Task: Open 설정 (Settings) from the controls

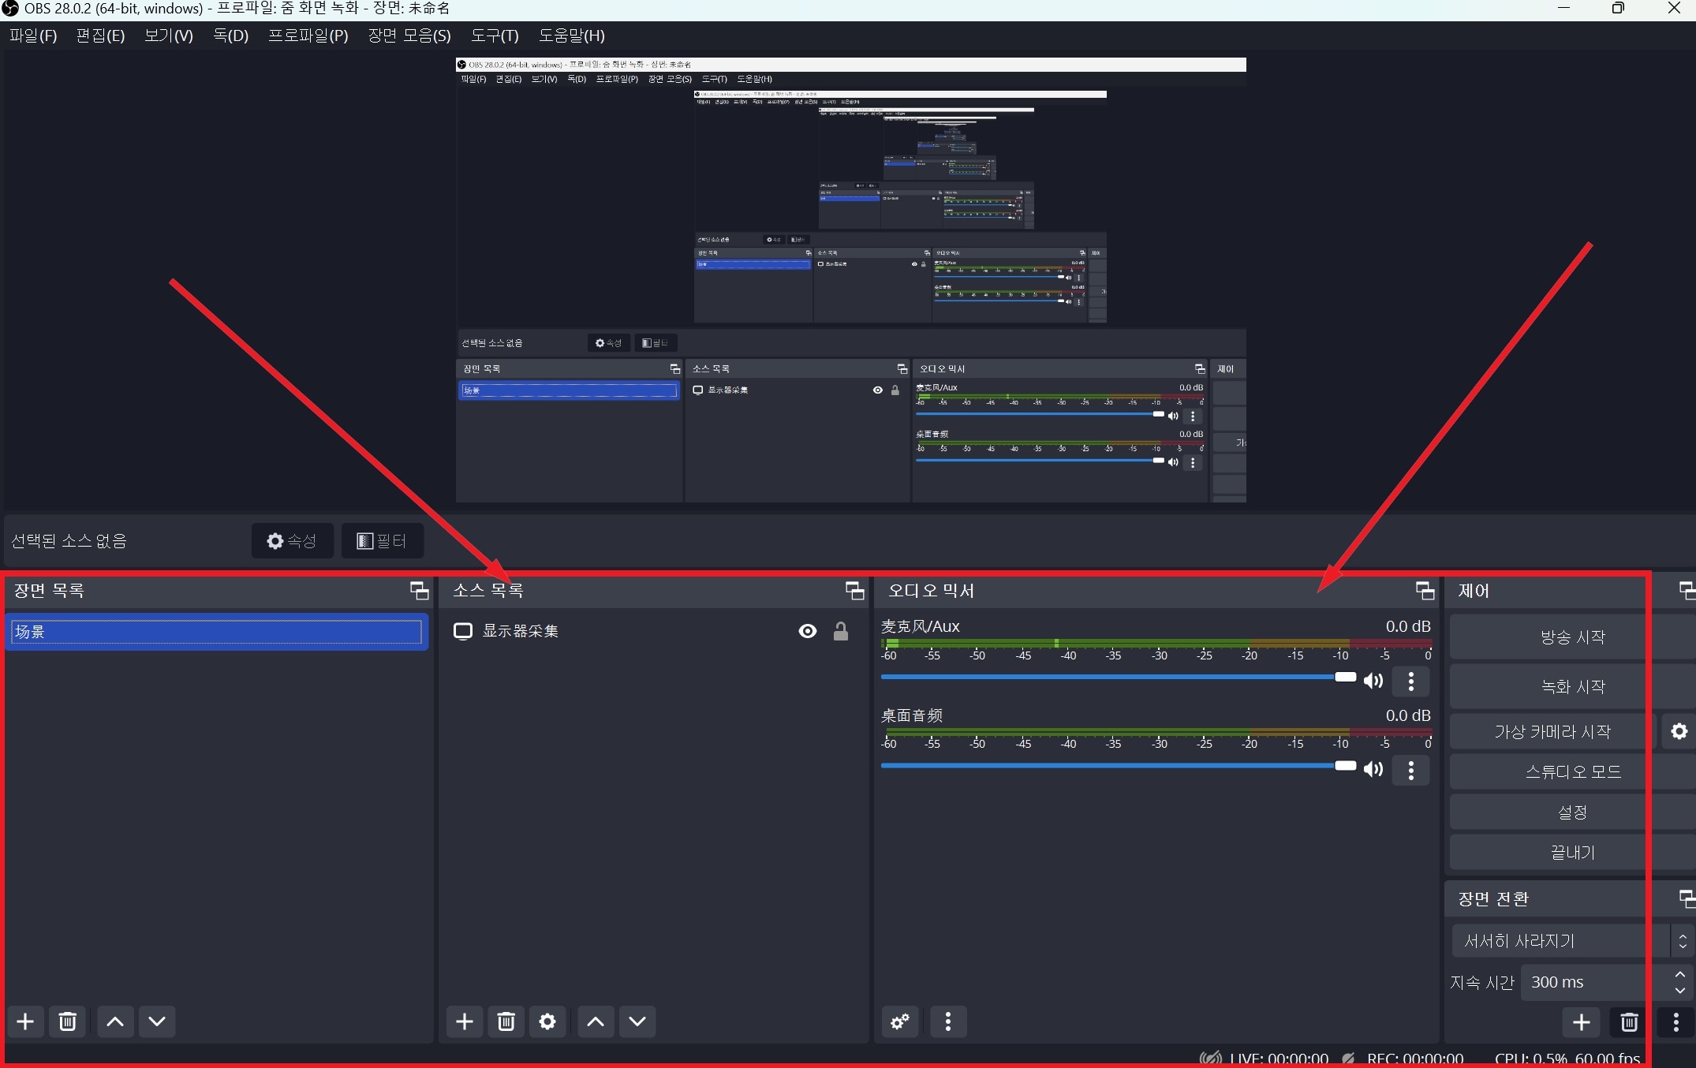Action: click(x=1573, y=812)
